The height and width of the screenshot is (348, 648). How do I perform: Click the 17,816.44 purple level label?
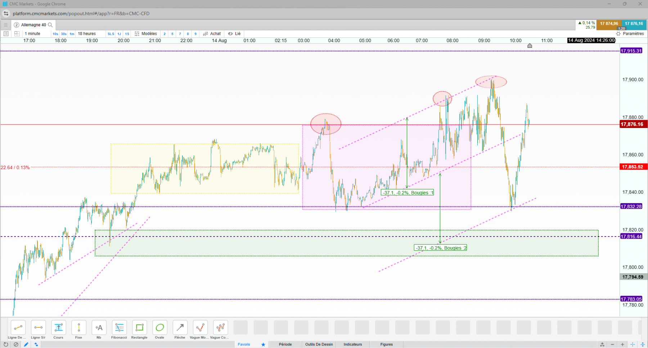tap(631, 237)
